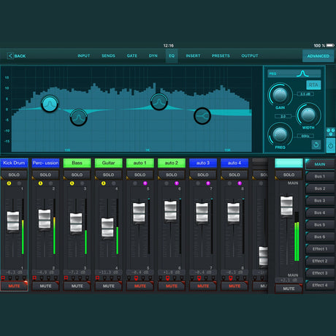
Task: Toggle solo on Bass channel
Action: (77, 175)
